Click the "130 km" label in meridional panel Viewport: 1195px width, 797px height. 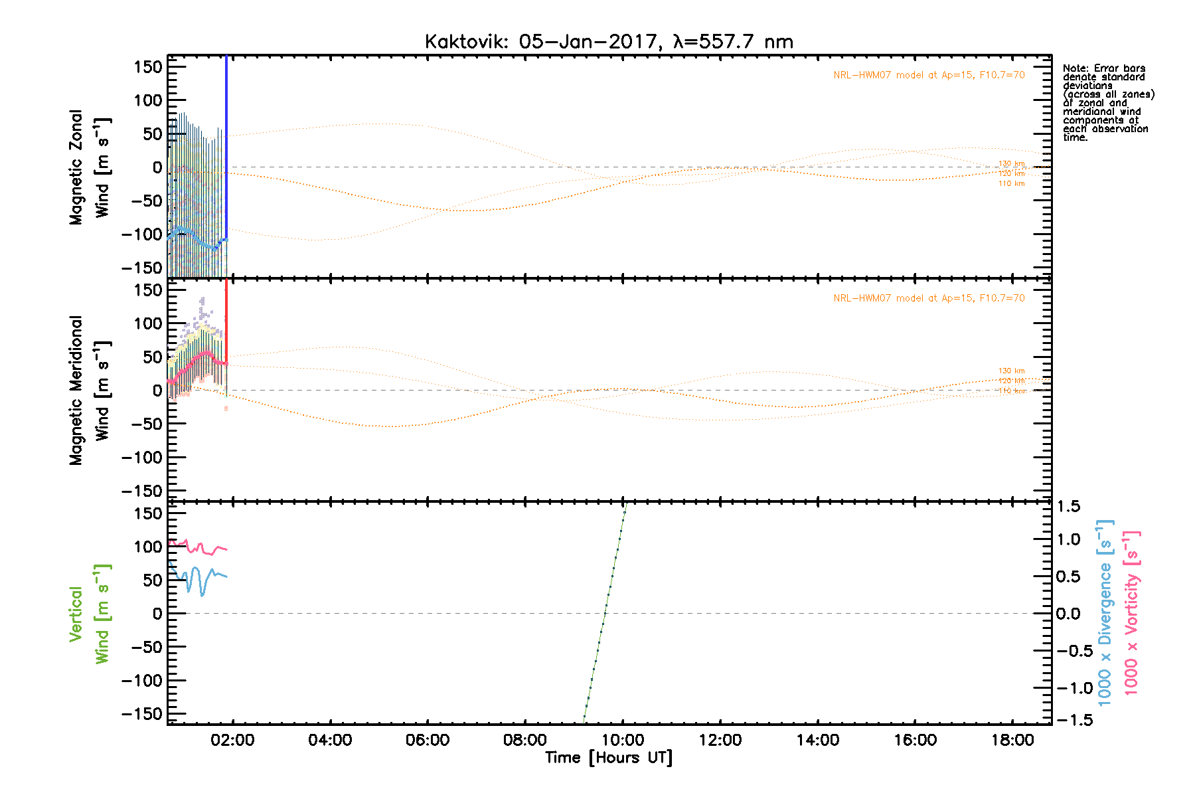pyautogui.click(x=1012, y=371)
